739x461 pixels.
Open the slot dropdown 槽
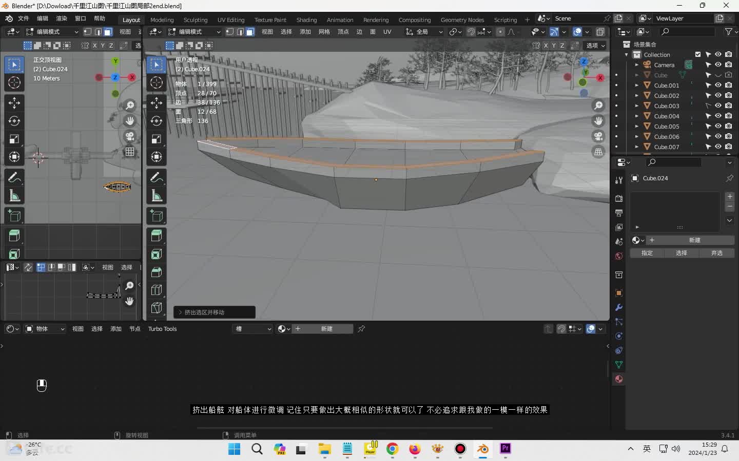click(x=252, y=329)
